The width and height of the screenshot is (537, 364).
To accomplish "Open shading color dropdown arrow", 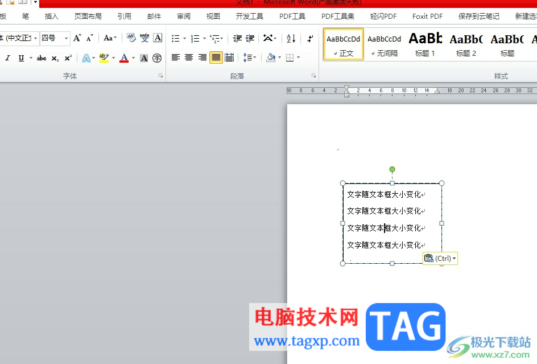I will click(x=279, y=58).
